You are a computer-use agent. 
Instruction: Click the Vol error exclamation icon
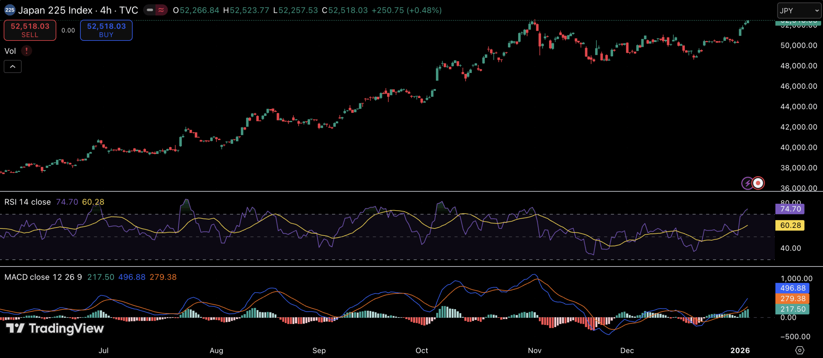26,51
